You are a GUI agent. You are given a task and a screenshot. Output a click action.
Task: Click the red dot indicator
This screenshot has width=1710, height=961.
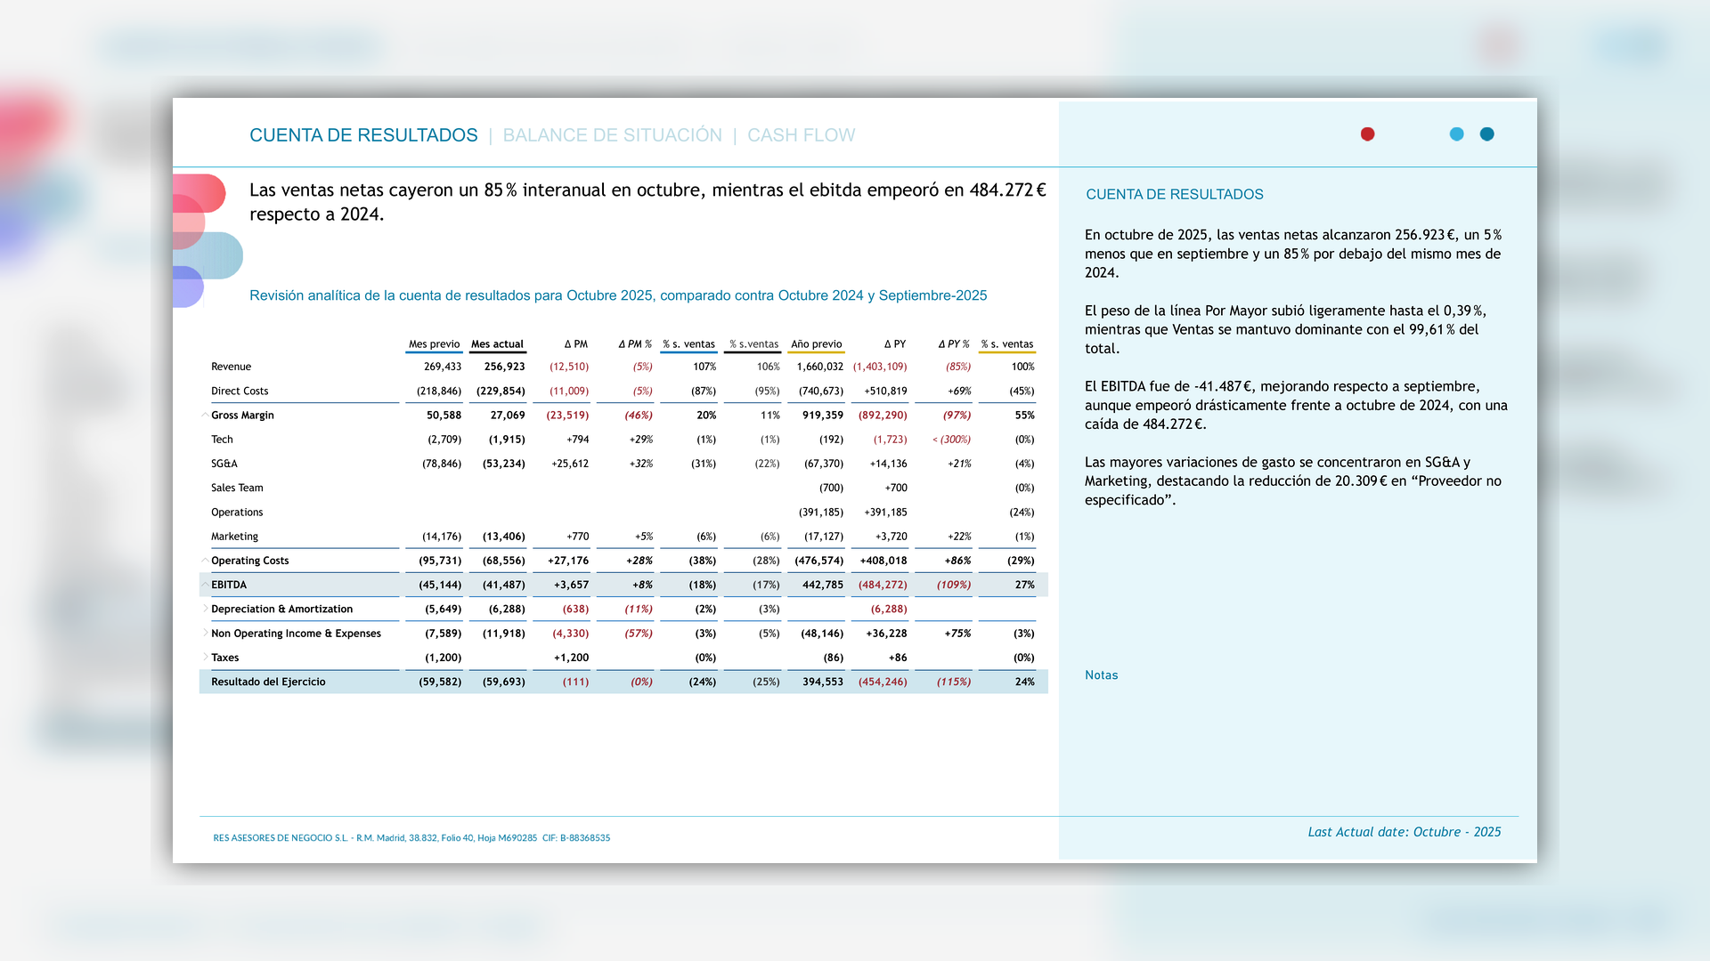[x=1367, y=134]
